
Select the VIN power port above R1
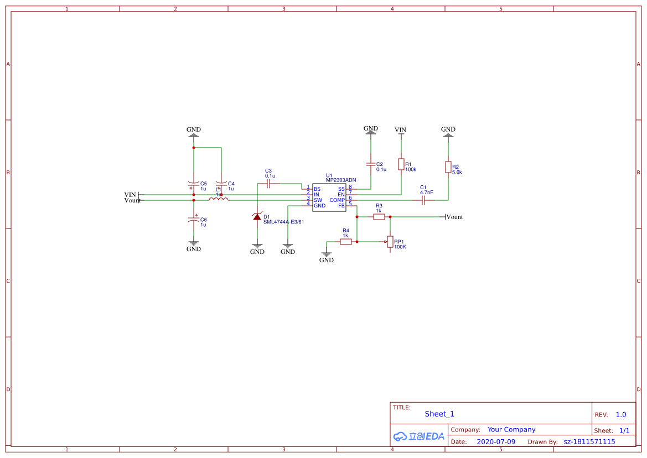400,131
